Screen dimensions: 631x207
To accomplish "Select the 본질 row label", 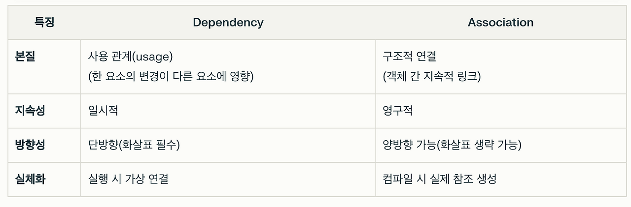I will pyautogui.click(x=25, y=57).
